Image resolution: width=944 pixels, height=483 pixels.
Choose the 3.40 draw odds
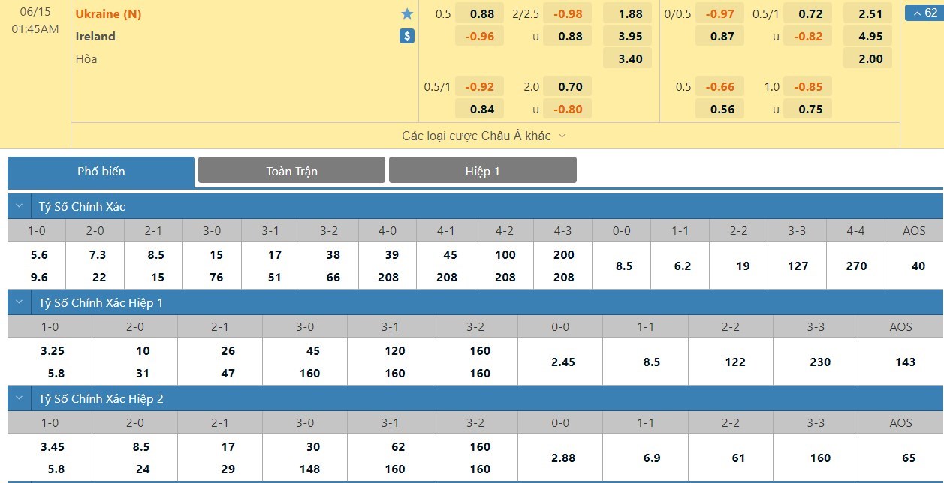[x=630, y=58]
